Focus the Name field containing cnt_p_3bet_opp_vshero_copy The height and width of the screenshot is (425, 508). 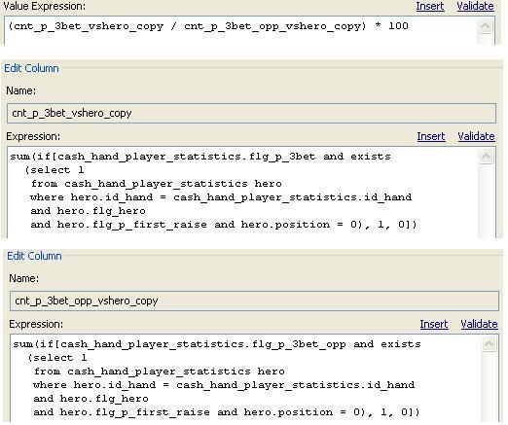click(x=254, y=301)
